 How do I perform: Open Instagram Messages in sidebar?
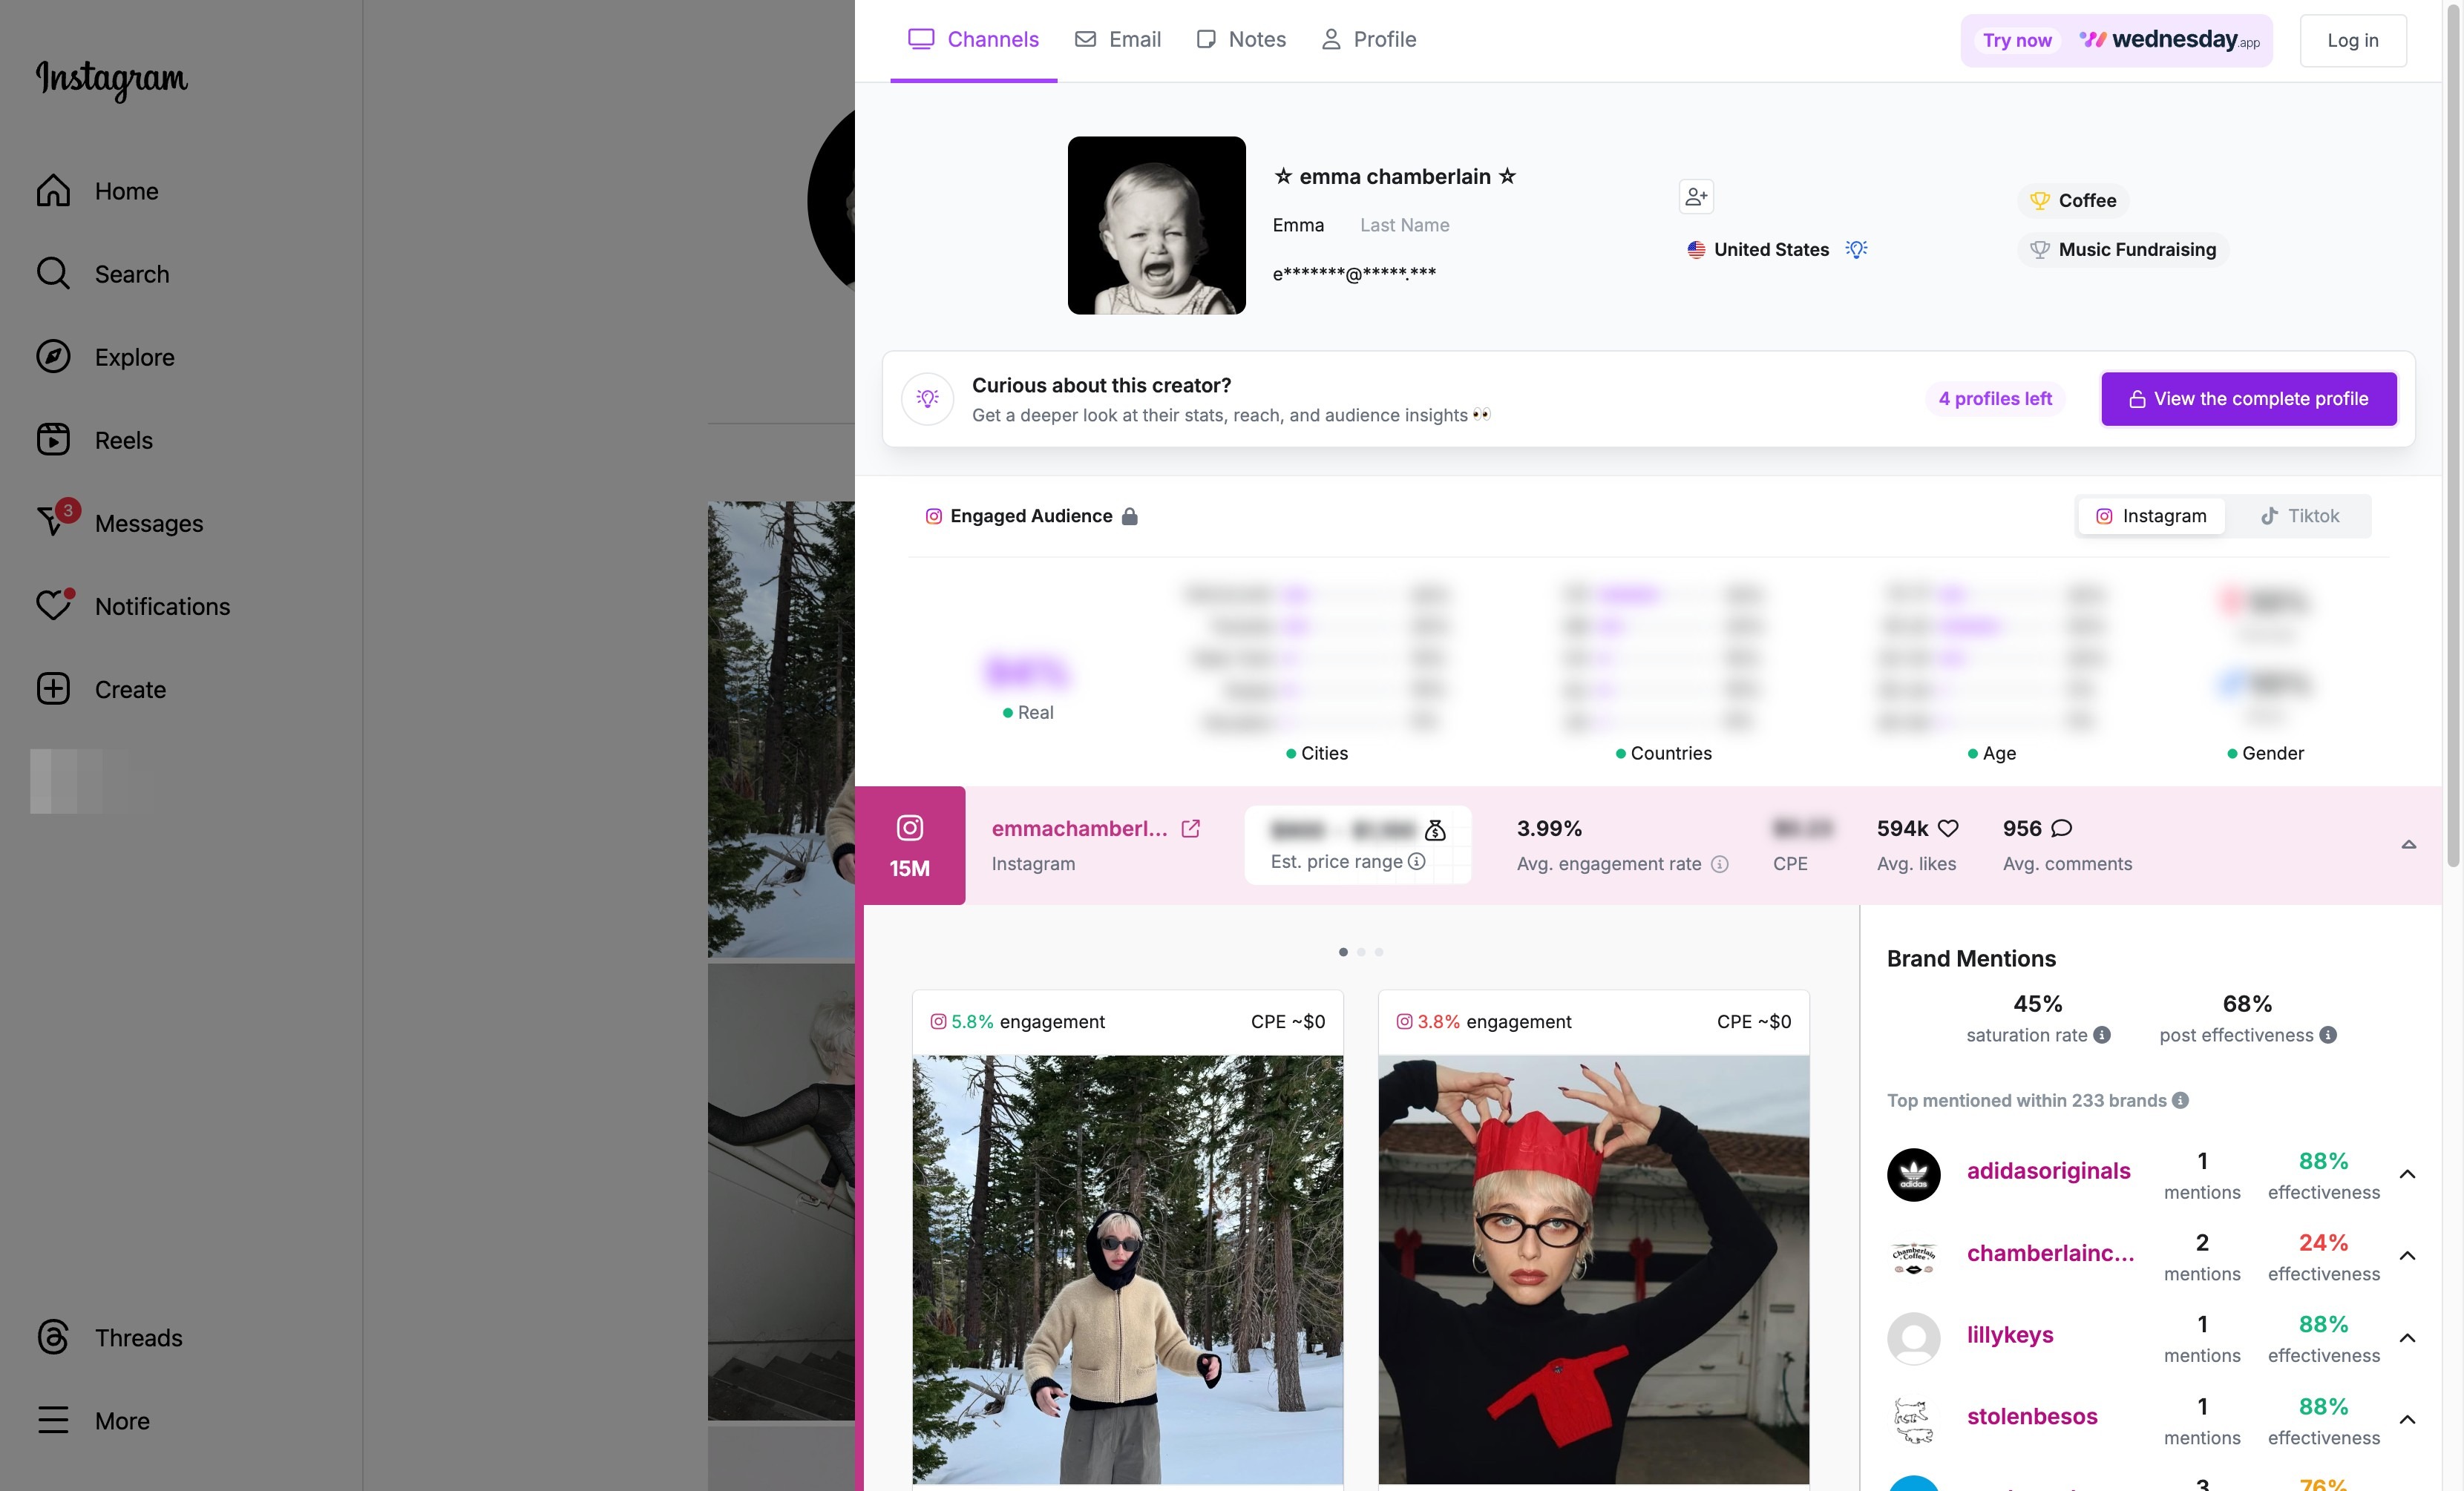coord(148,523)
